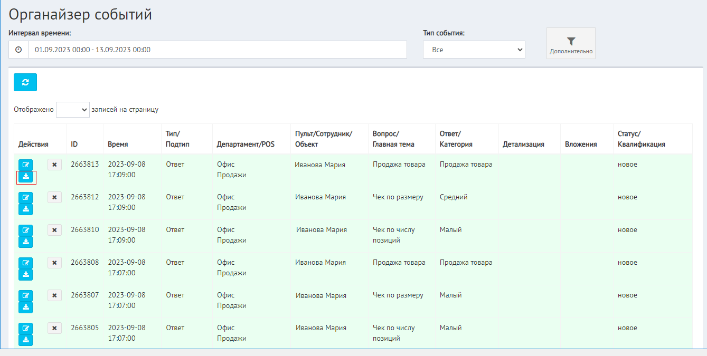
Task: Download event record 2663807
Action: (x=25, y=307)
